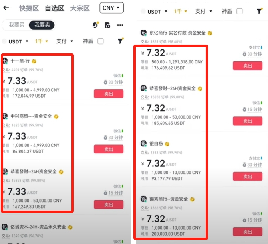268x244 pixels.
Task: Open the order history clock icon
Action: pos(107,25)
